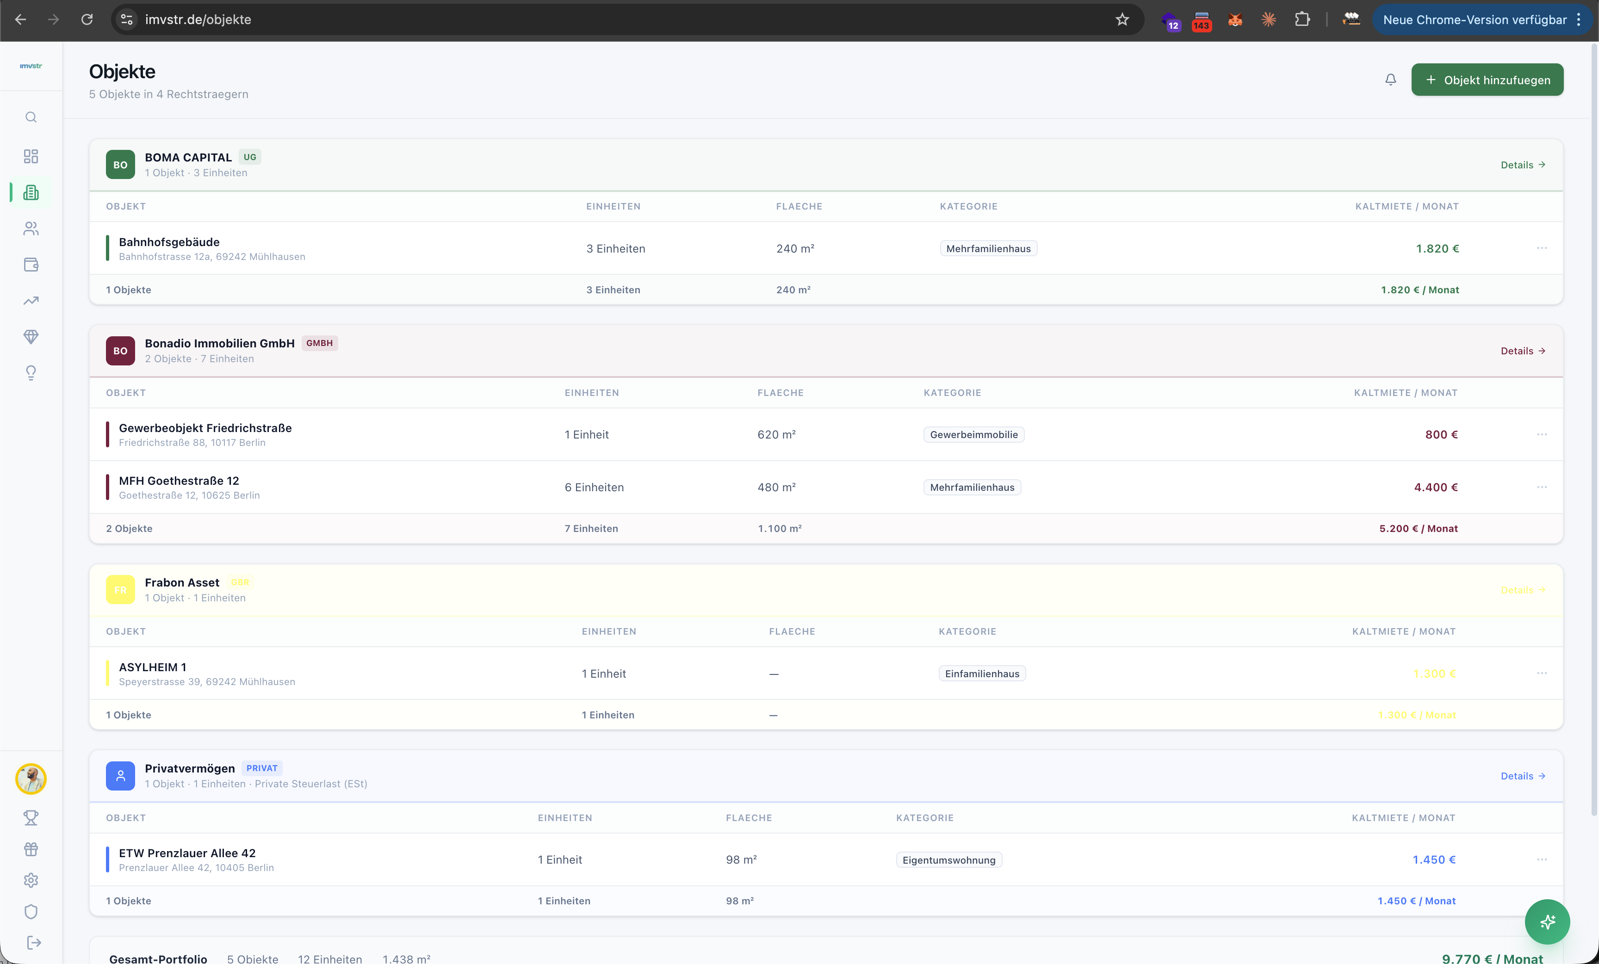Click the trophy icon in sidebar
The image size is (1599, 964).
[31, 817]
